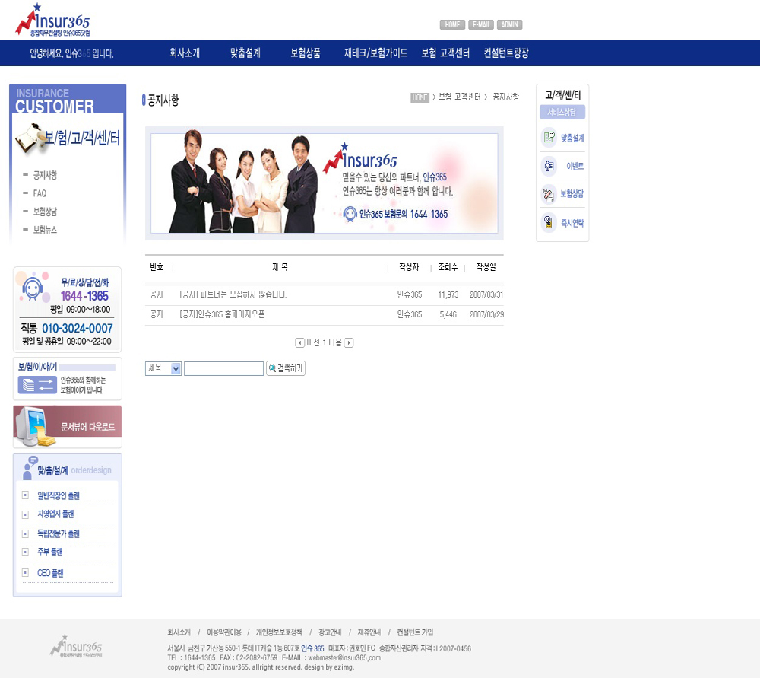Open the 제목 search field dropdown
Viewport: 760px width, 678px height.
point(176,368)
